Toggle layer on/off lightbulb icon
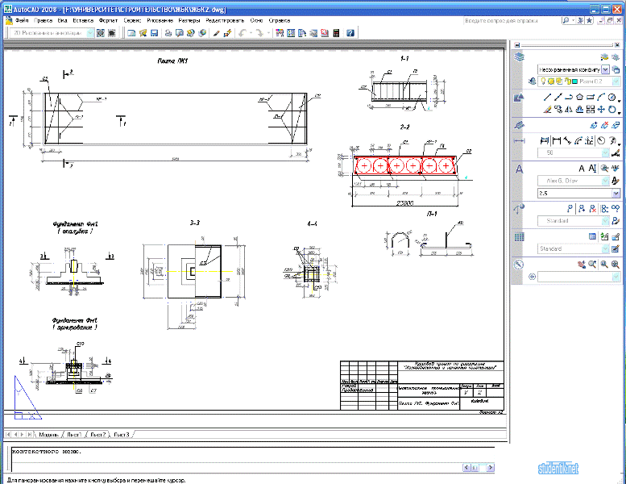This screenshot has width=626, height=484. pyautogui.click(x=543, y=81)
